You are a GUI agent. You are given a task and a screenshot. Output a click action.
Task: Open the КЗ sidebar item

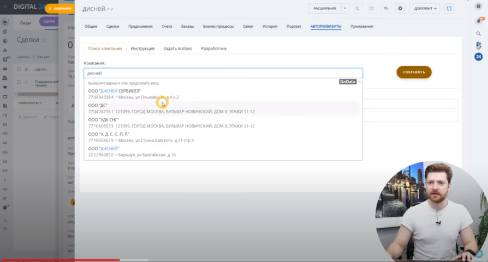[5, 162]
